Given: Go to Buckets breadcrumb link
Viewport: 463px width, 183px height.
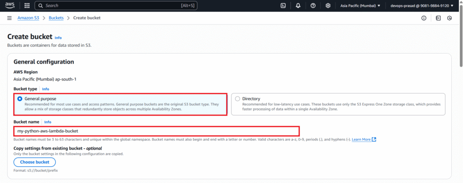Looking at the screenshot, I should coord(56,18).
